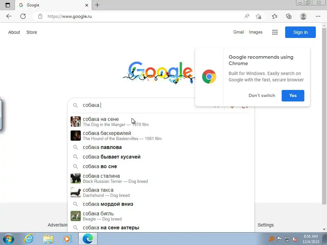Select suggestion собака бигль
The image size is (327, 245).
(161, 216)
